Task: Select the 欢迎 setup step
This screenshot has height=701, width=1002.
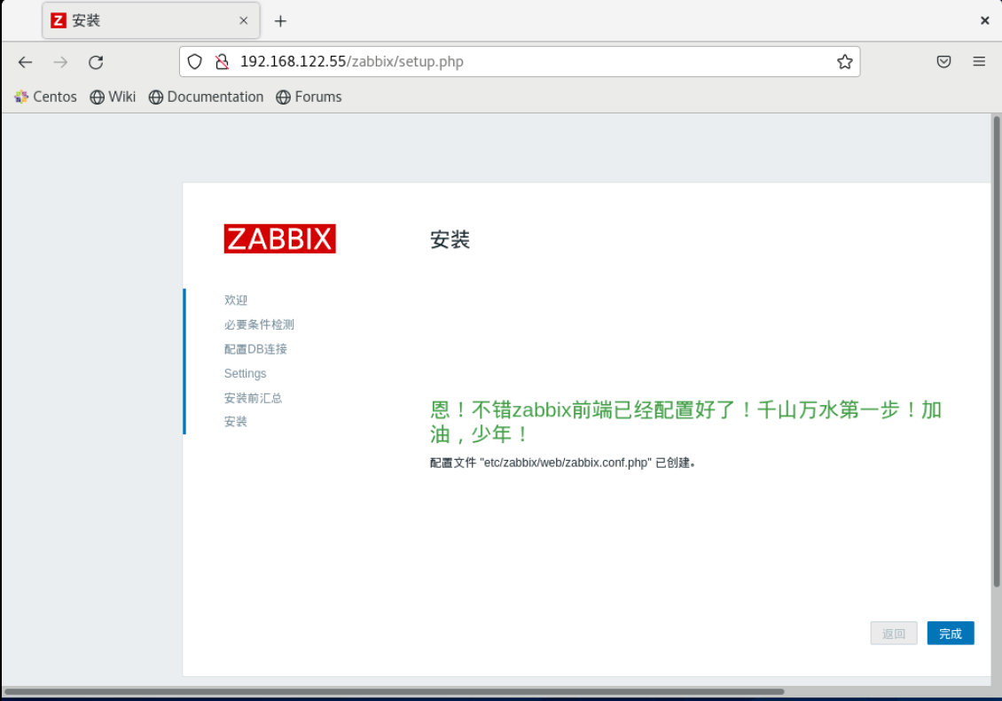Action: [235, 300]
